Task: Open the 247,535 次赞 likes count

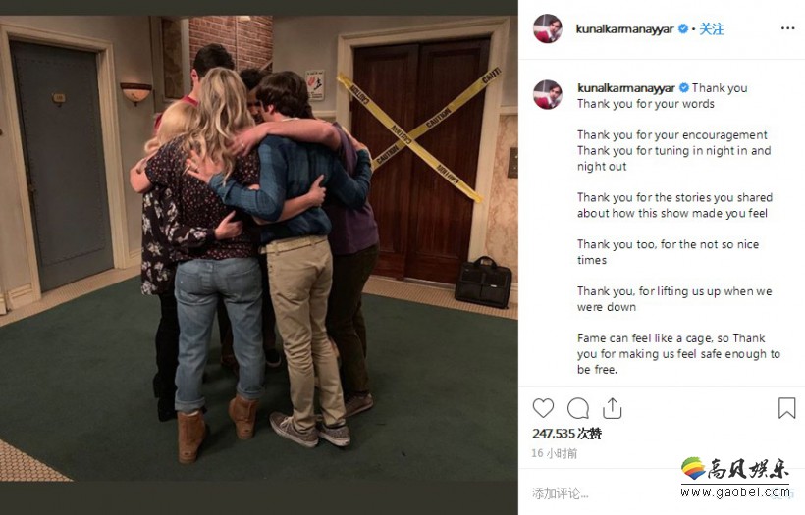Action: pyautogui.click(x=566, y=434)
